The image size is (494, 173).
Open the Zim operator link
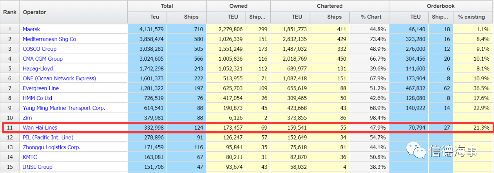click(27, 118)
